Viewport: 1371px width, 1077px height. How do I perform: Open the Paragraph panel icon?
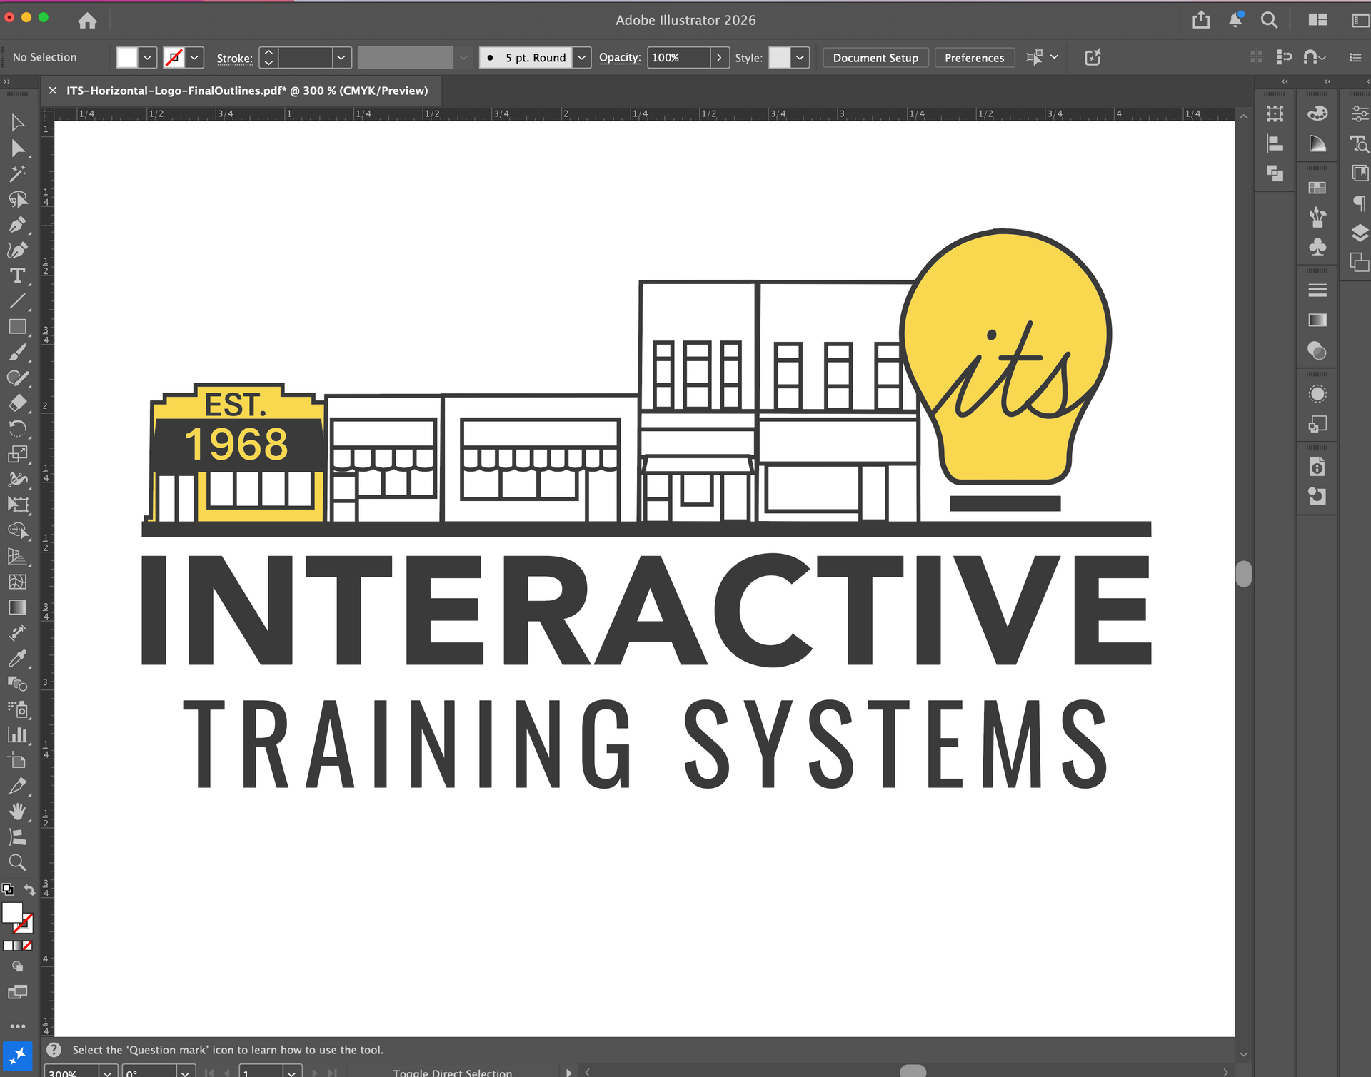(1360, 203)
